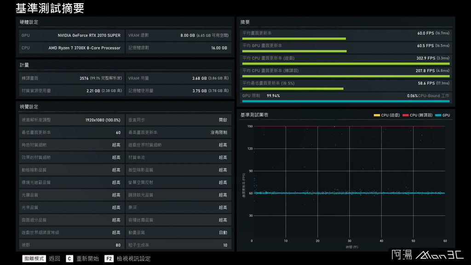
Task: Click the 平均最低畫面更新率 (後 5%) bar
Action: (x=293, y=89)
